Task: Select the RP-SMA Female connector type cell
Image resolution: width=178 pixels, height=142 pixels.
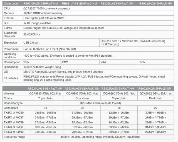Action: pos(100,103)
